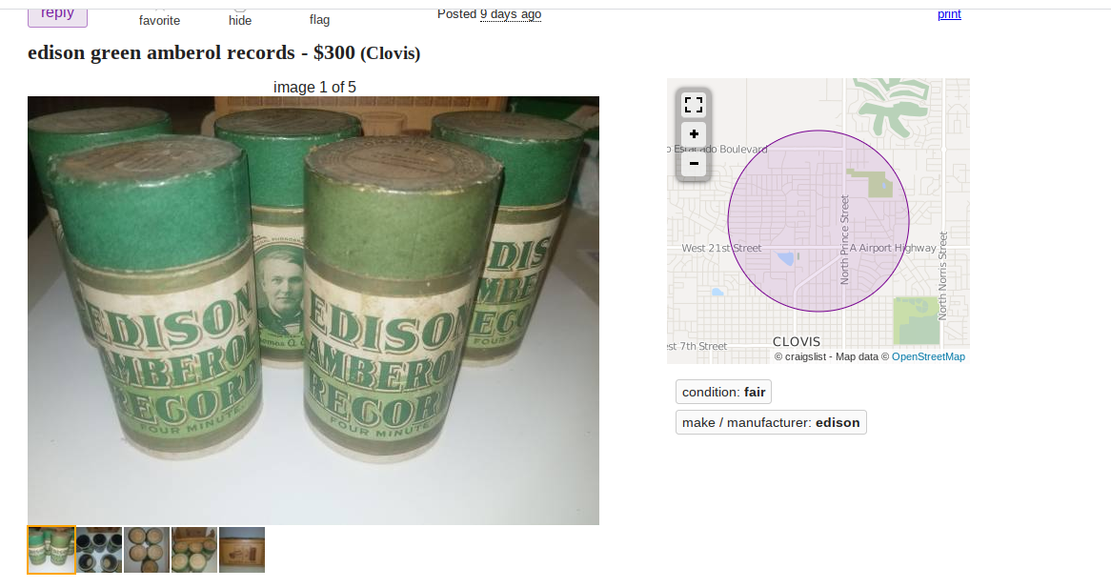Select the second thumbnail showing open cylinders
The width and height of the screenshot is (1111, 588).
click(x=99, y=550)
